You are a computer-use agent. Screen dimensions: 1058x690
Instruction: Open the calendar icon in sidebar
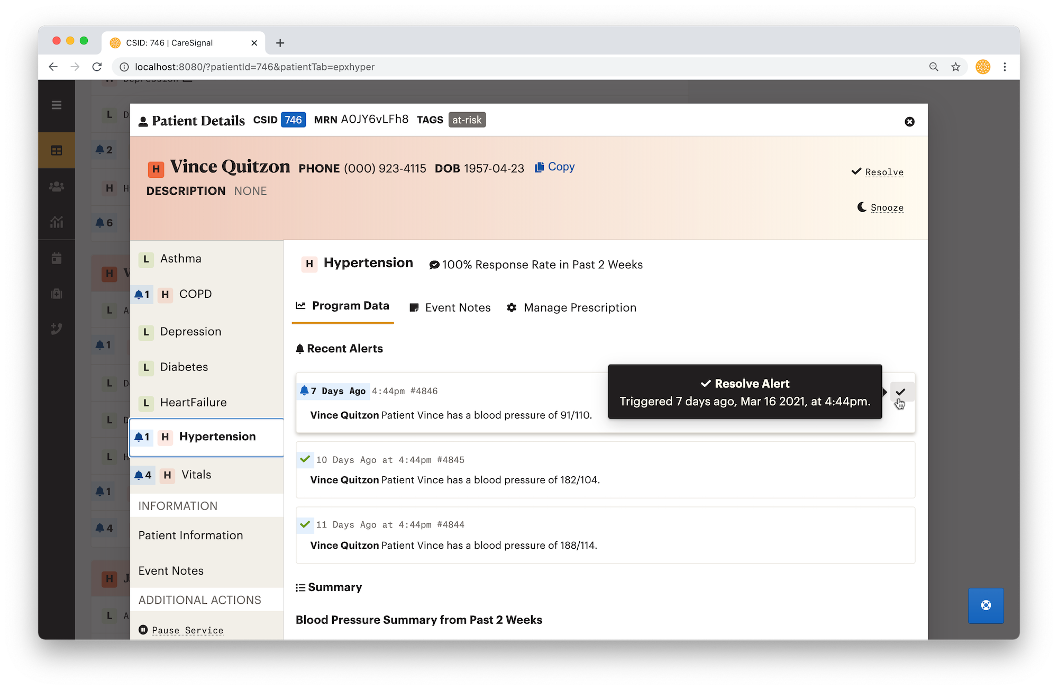tap(57, 258)
